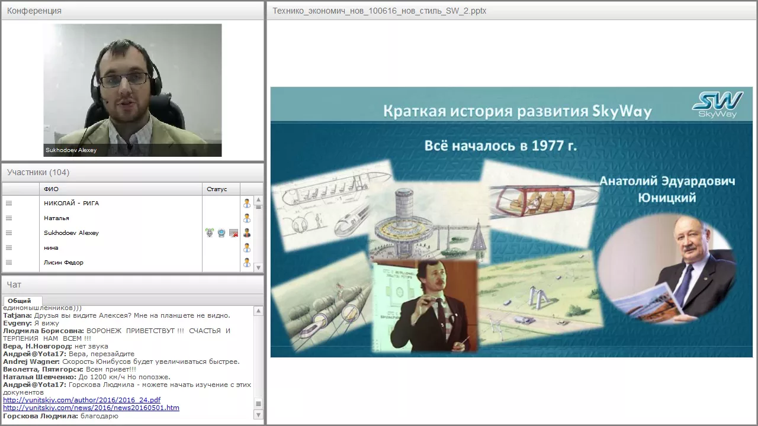Click the user icon for НИКОЛАЙ - РИГА

(247, 203)
